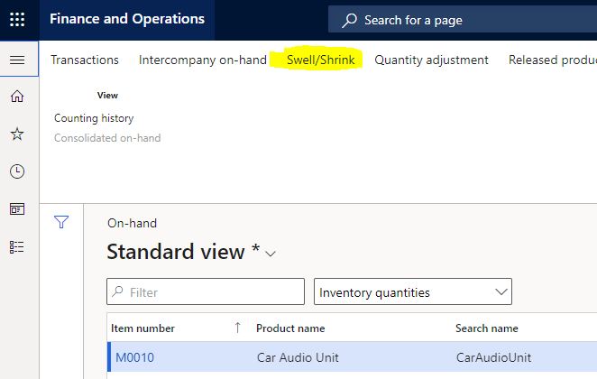Open the app launcher waffle icon
The height and width of the screenshot is (379, 597).
coord(17,19)
